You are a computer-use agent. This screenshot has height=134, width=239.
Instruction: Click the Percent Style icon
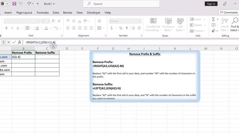121,28
